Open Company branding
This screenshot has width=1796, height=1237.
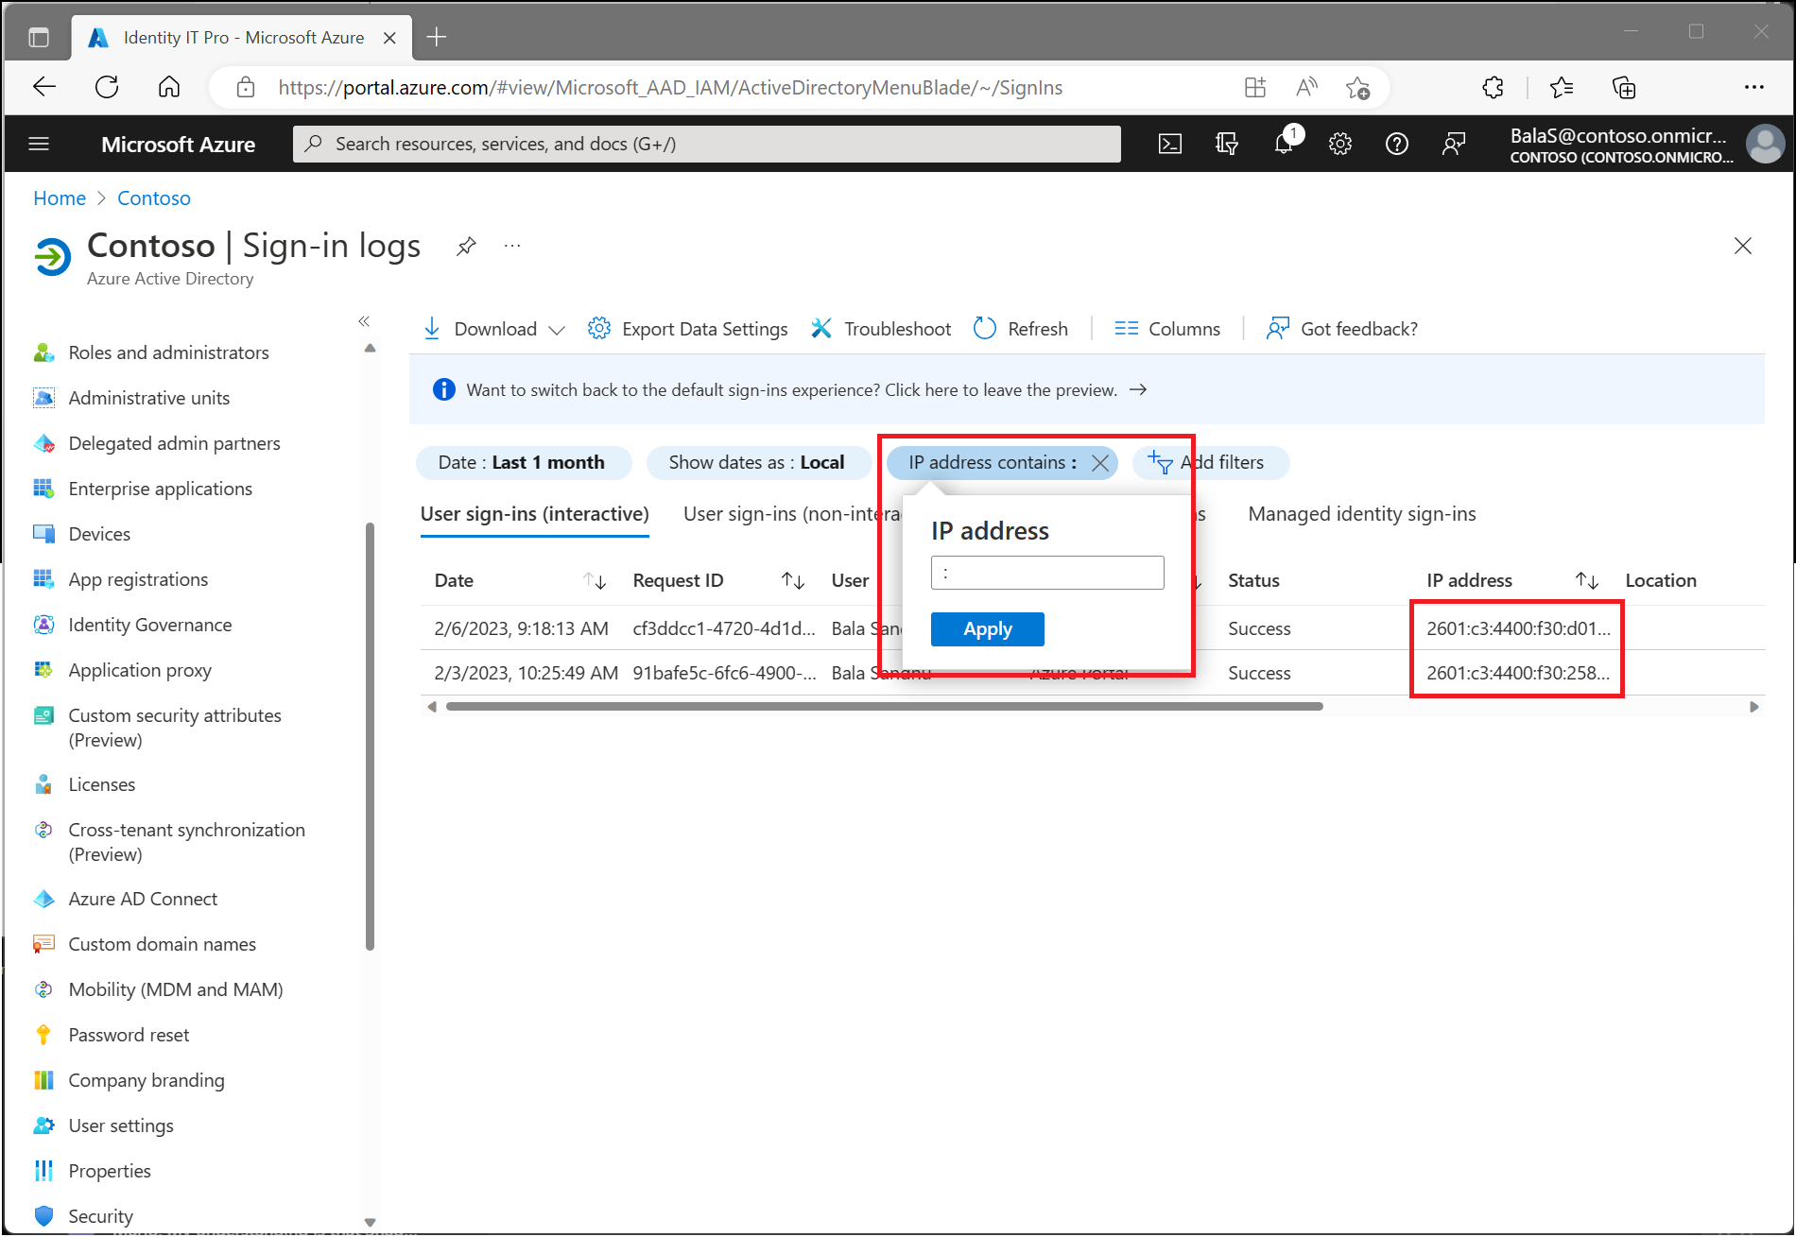pos(147,1080)
